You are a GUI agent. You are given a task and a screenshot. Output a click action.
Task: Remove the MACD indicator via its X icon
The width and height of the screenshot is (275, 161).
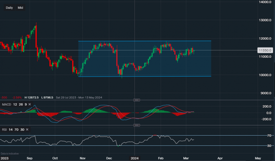click(29, 104)
